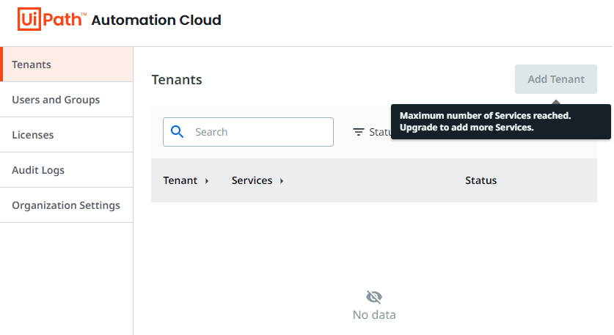Click the Automation Cloud title text
The height and width of the screenshot is (335, 614).
[156, 20]
